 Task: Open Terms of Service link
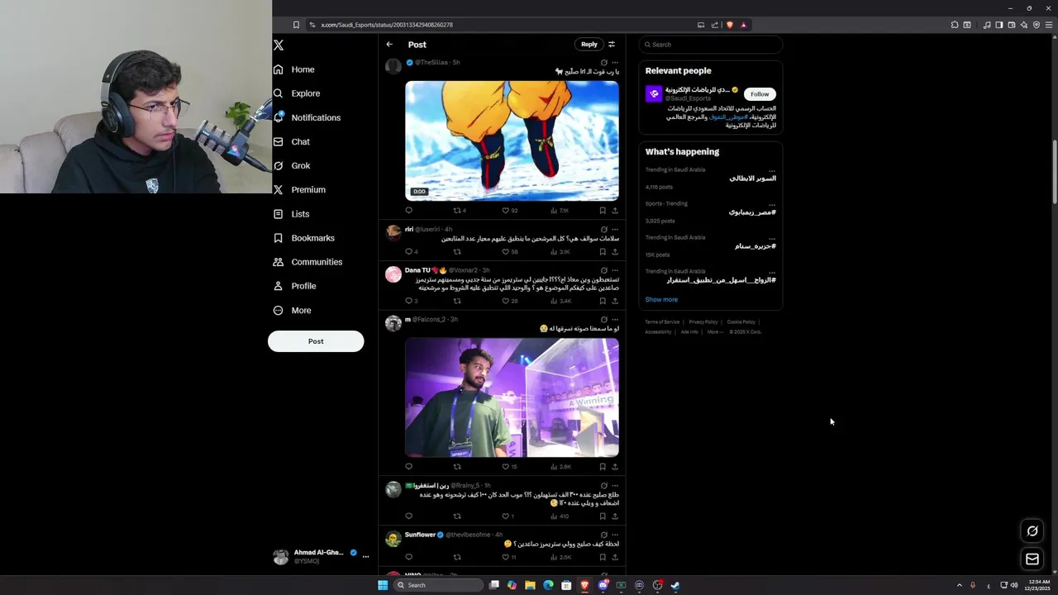click(662, 322)
